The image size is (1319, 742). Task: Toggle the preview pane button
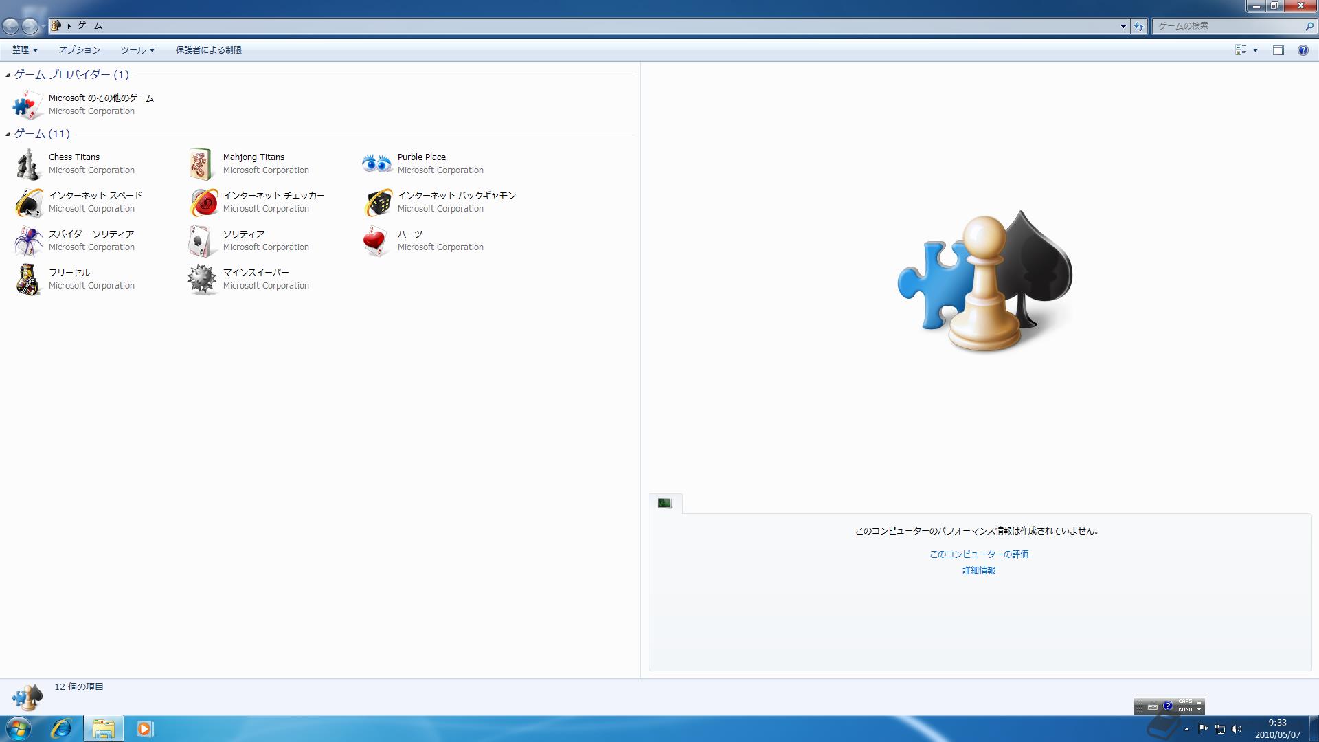coord(1278,50)
